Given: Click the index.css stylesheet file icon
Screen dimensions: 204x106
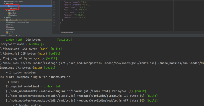Looking at the screenshot, I should tap(7, 27).
